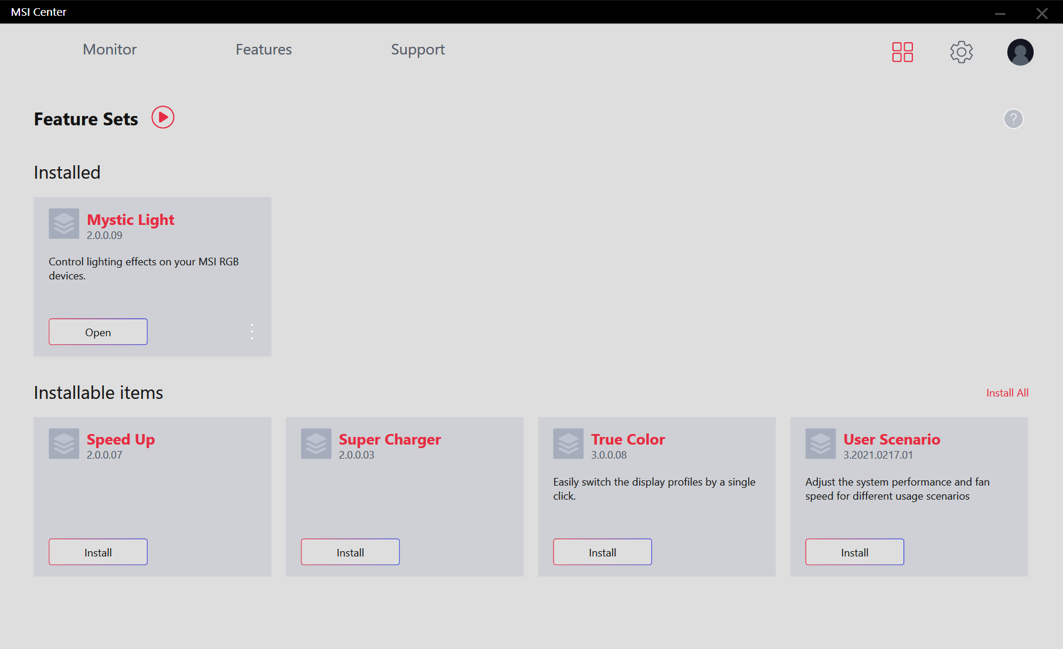1063x649 pixels.
Task: Switch to the Support tab
Action: click(x=418, y=50)
